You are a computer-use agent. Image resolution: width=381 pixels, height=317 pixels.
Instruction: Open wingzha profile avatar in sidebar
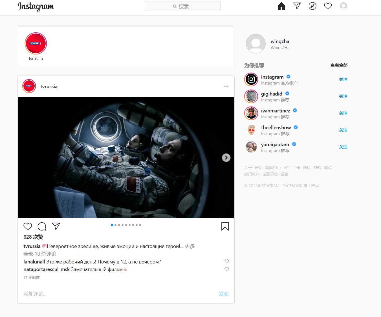256,44
